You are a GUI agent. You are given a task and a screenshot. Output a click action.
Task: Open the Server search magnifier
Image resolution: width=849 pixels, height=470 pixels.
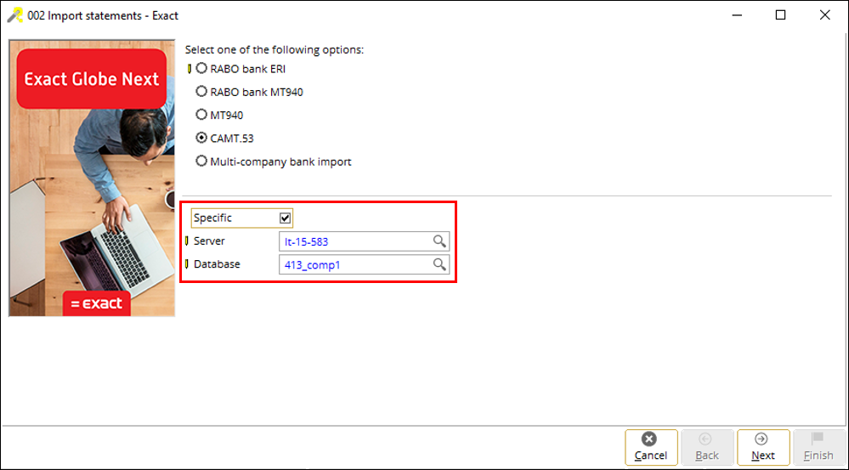pyautogui.click(x=439, y=241)
